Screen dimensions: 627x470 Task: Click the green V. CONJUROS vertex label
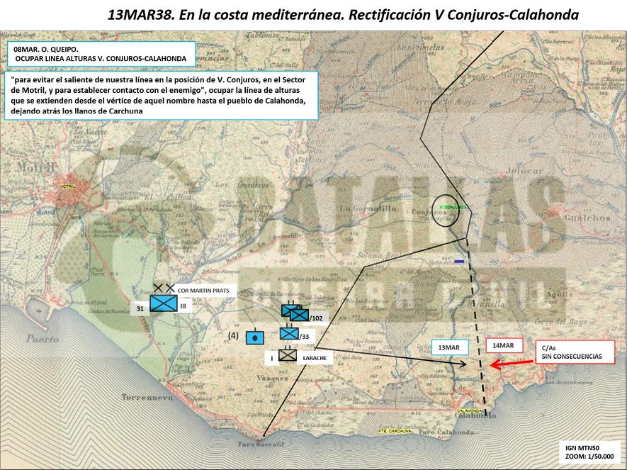(x=453, y=207)
